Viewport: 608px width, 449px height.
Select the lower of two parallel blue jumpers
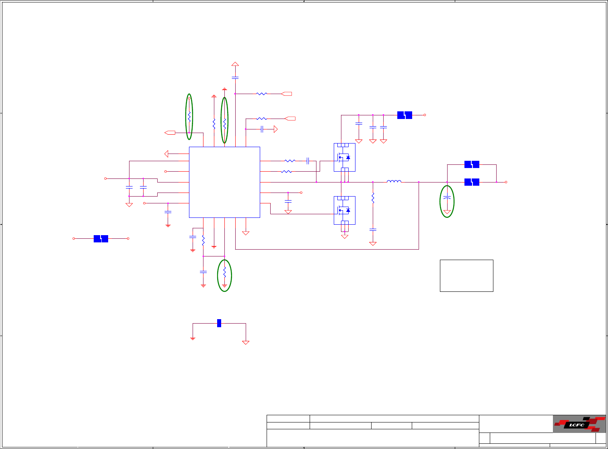pyautogui.click(x=472, y=182)
